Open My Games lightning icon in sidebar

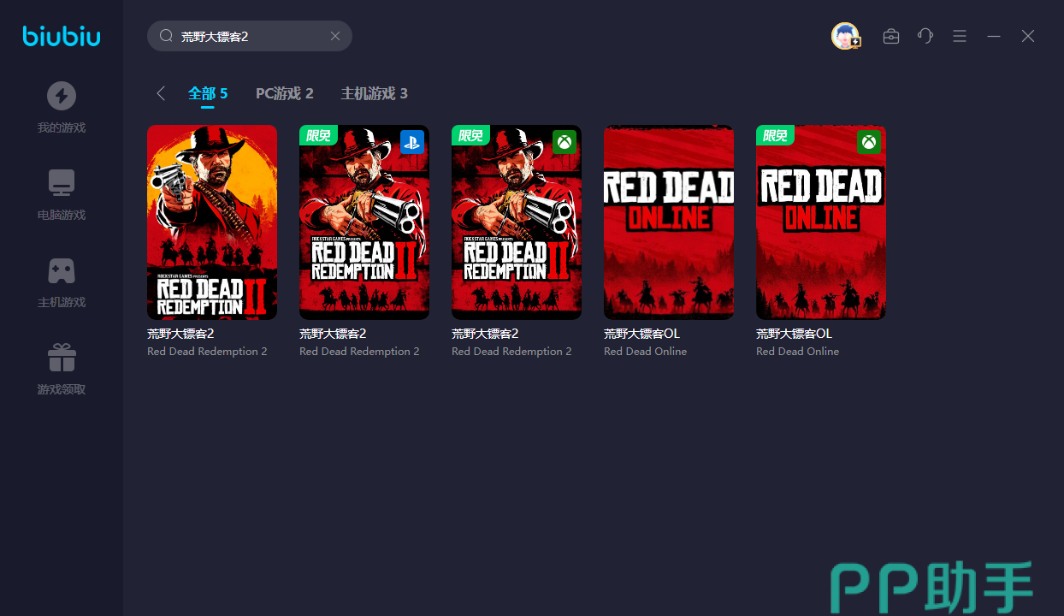click(62, 96)
